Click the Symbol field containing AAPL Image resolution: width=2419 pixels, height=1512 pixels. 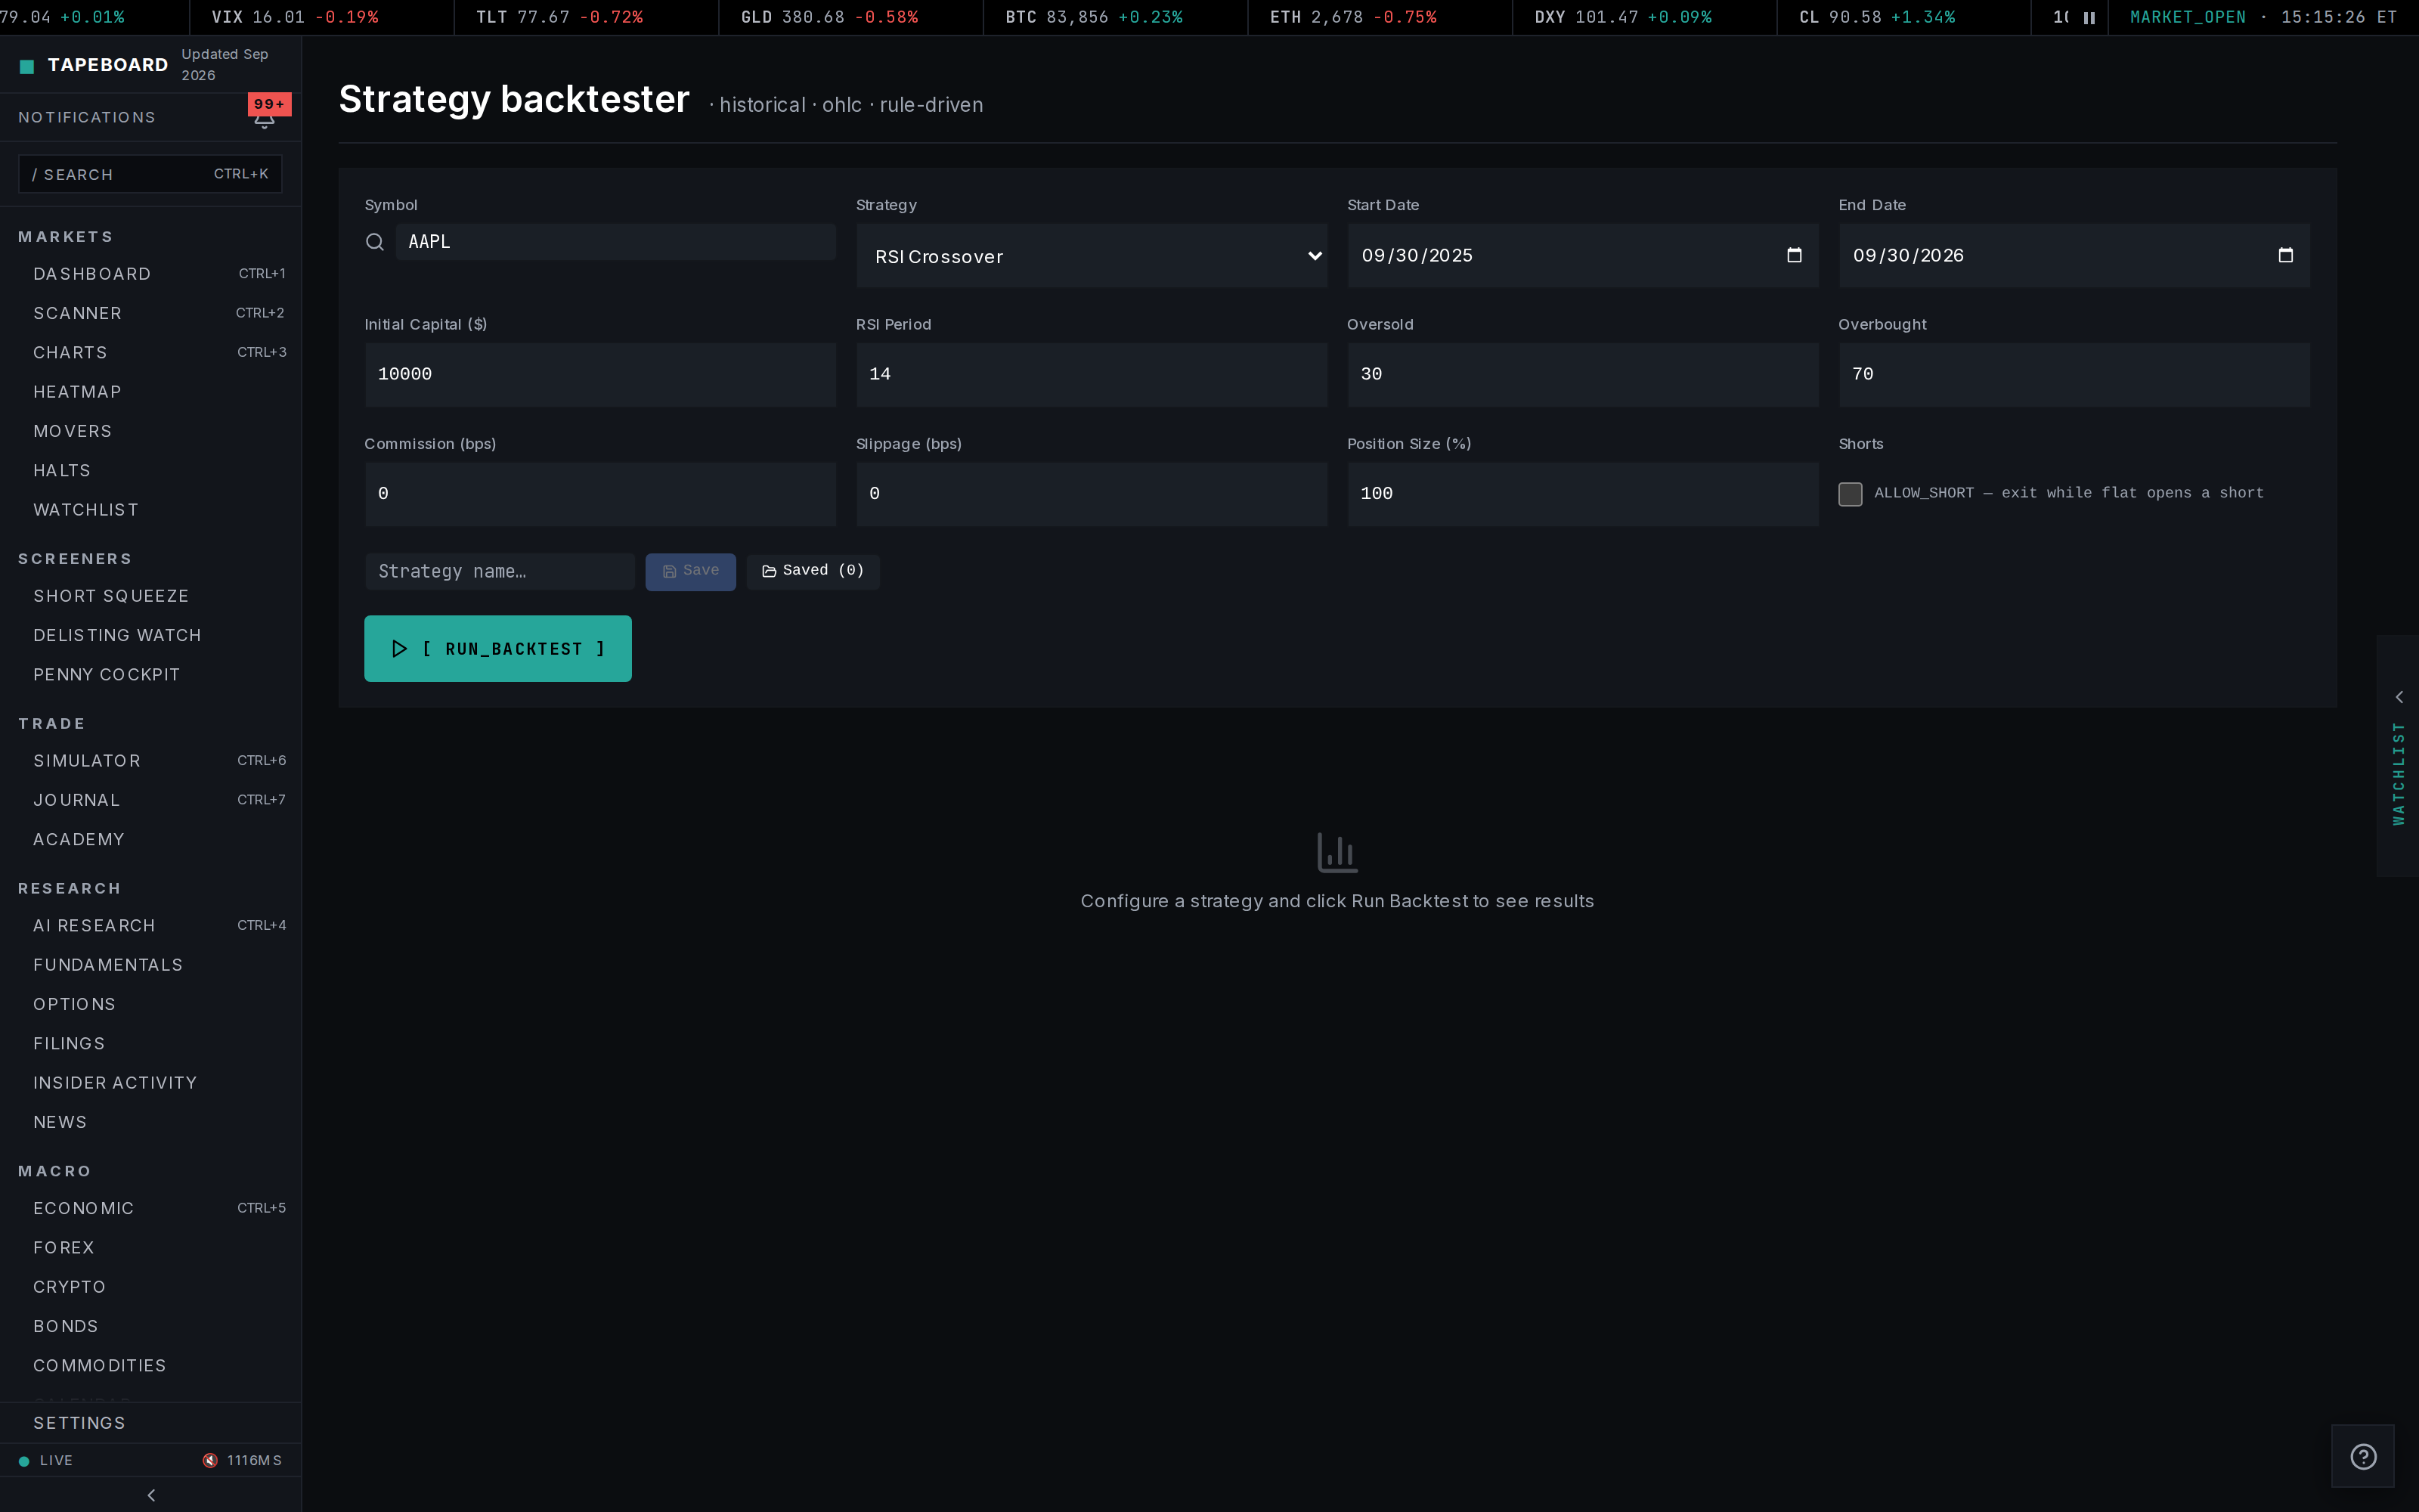pyautogui.click(x=616, y=242)
